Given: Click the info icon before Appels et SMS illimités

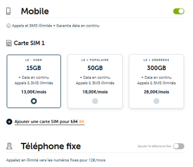Looking at the screenshot, I should [8, 26].
